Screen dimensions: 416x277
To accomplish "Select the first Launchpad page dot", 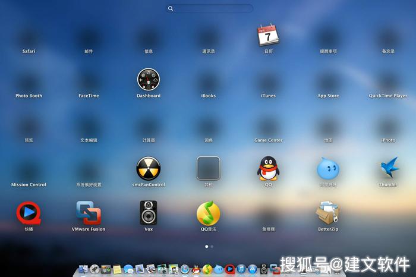I will [x=207, y=247].
